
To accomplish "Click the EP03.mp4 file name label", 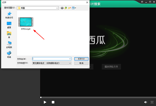I will 26,29.
